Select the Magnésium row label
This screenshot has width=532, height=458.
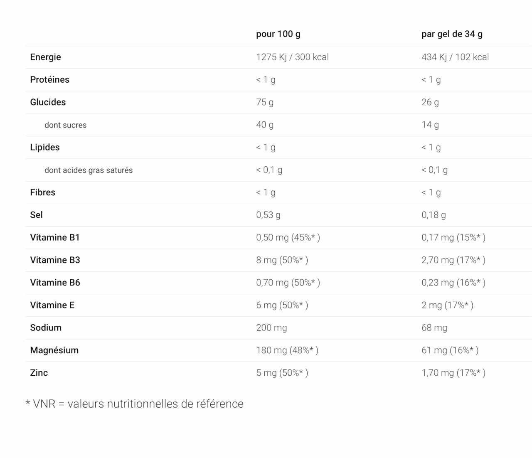54,350
